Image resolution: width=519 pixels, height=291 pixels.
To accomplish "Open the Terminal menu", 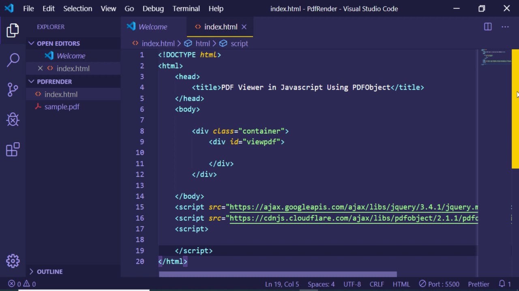I will coord(186,8).
